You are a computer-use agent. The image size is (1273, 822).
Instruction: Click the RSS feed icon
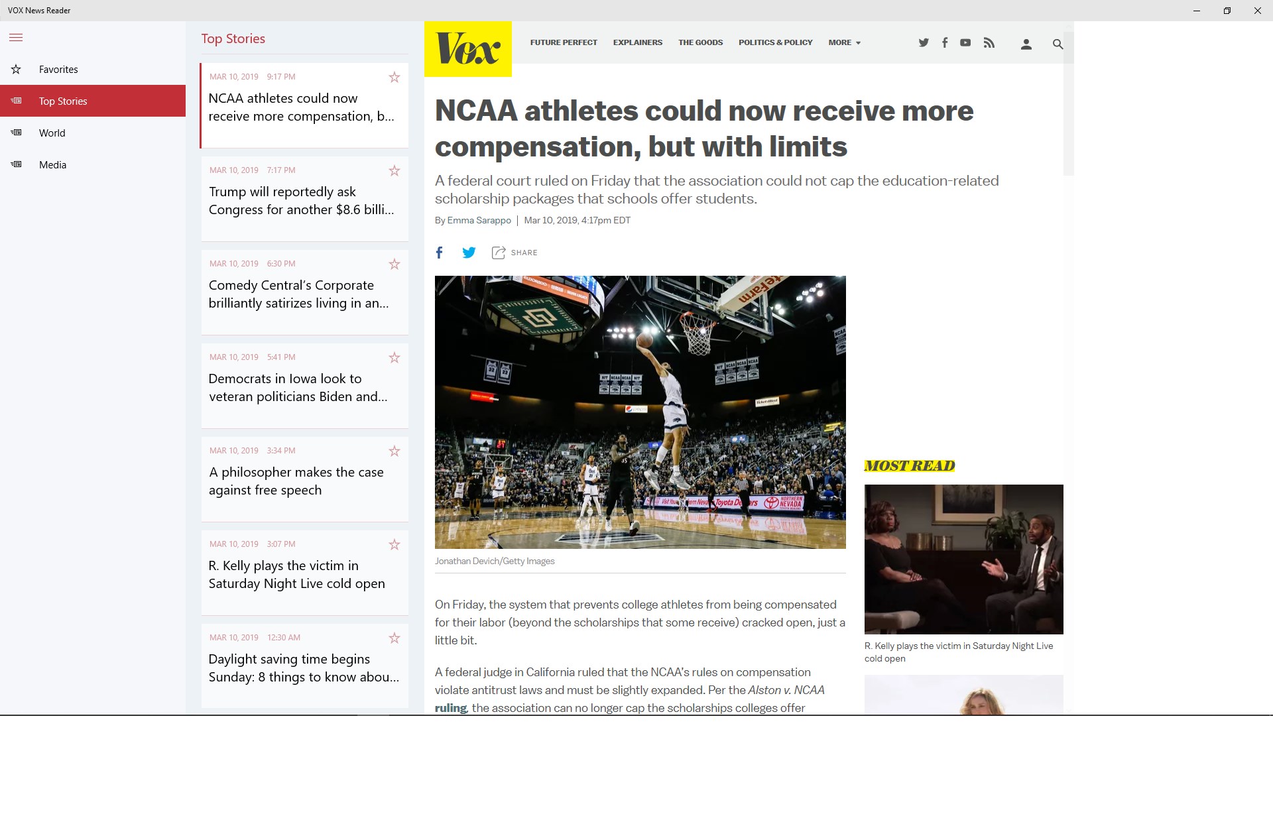[989, 43]
